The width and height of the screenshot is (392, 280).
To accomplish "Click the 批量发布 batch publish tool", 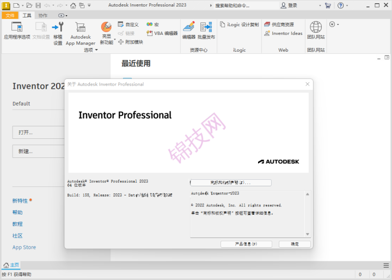I will coord(206,31).
